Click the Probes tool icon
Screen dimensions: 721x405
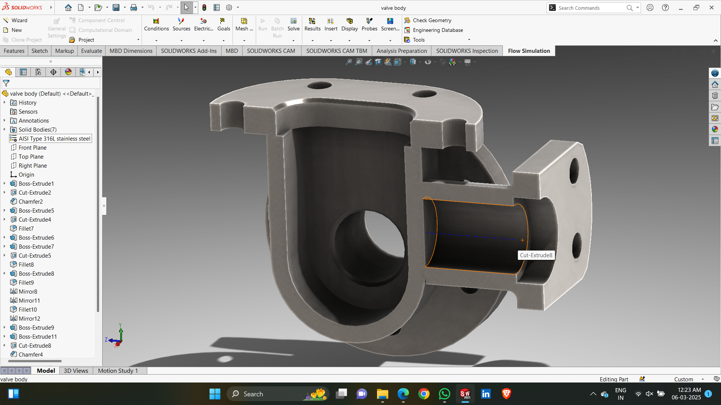370,21
